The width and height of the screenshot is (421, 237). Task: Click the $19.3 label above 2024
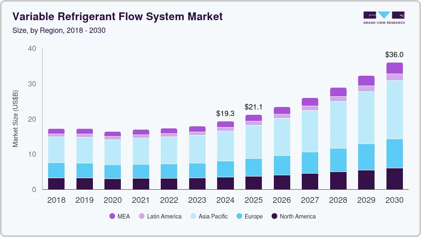(x=225, y=113)
